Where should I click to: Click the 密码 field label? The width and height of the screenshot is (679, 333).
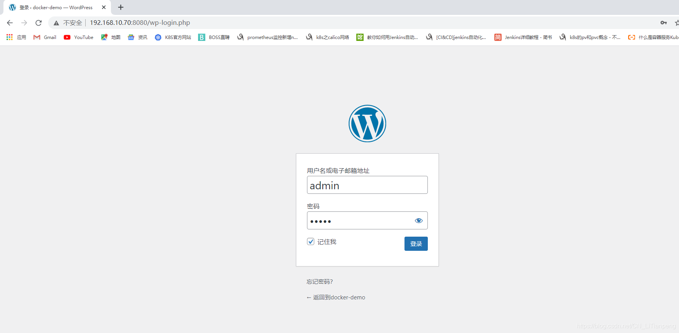tap(313, 206)
